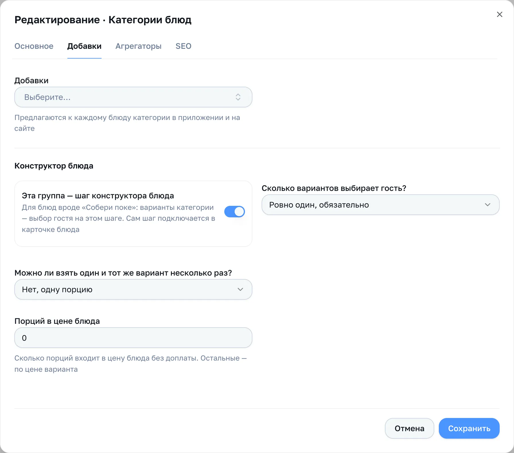Close the editing dialog with the X icon
Viewport: 514px width, 453px height.
[499, 14]
